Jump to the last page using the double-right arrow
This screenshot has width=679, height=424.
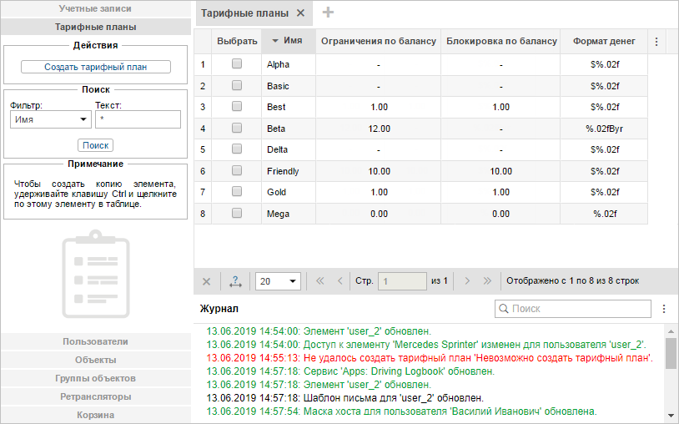point(487,281)
